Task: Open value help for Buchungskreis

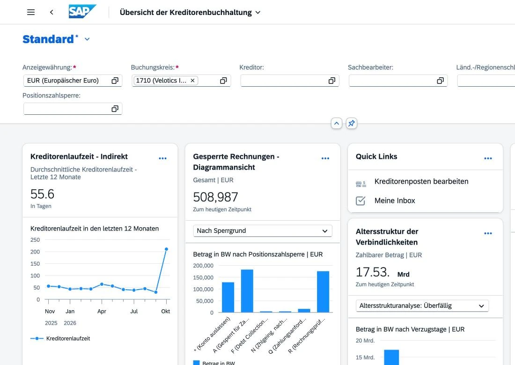Action: 223,81
